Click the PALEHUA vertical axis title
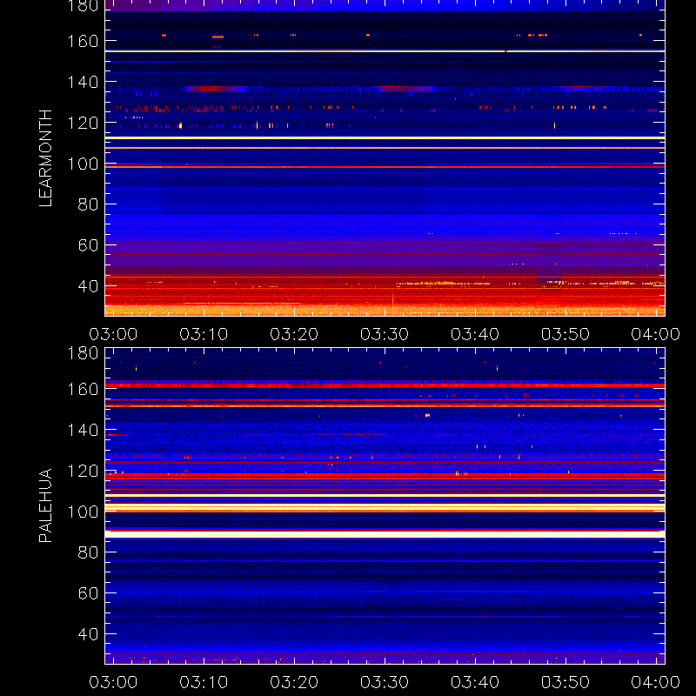The height and width of the screenshot is (696, 696). point(46,505)
